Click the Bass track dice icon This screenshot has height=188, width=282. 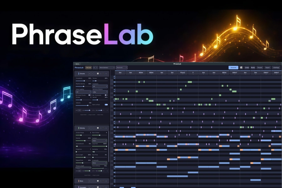[x=98, y=181]
